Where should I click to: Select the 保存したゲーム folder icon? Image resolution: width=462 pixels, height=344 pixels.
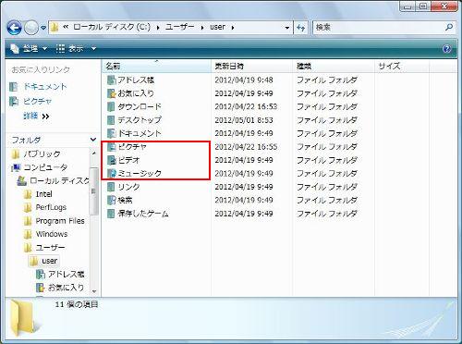[x=111, y=214]
